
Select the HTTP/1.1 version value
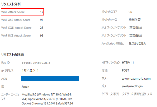[128, 63]
